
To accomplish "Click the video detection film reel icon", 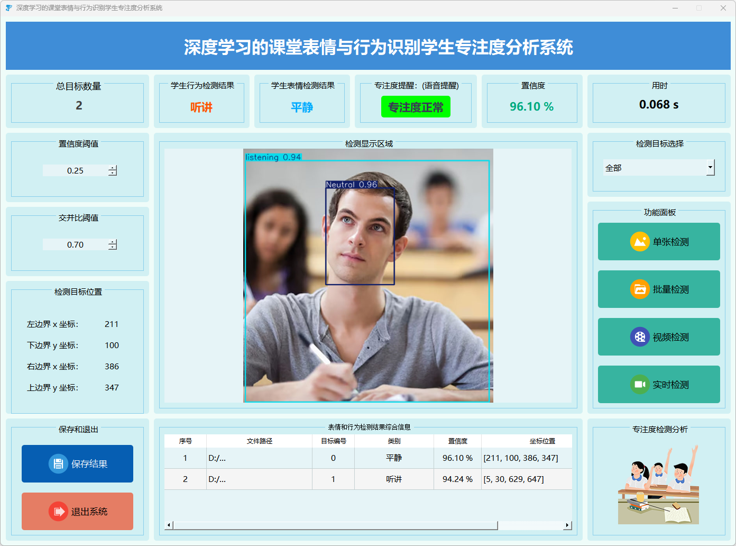I will (x=640, y=337).
